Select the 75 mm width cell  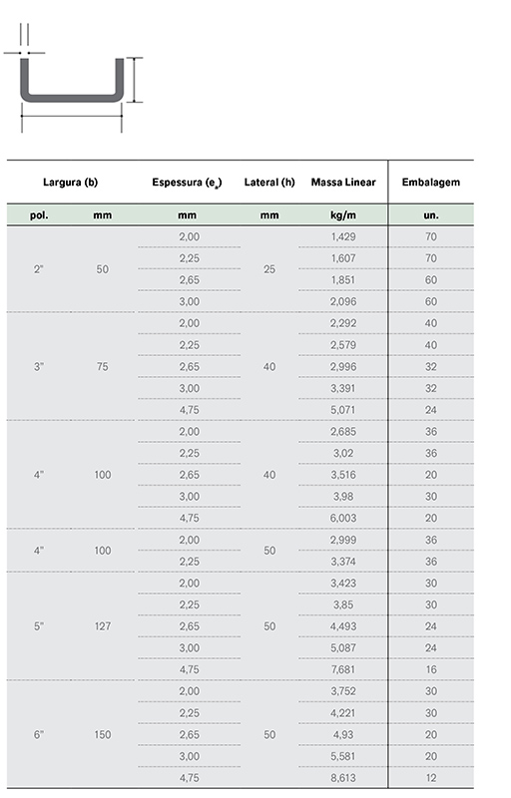[103, 366]
